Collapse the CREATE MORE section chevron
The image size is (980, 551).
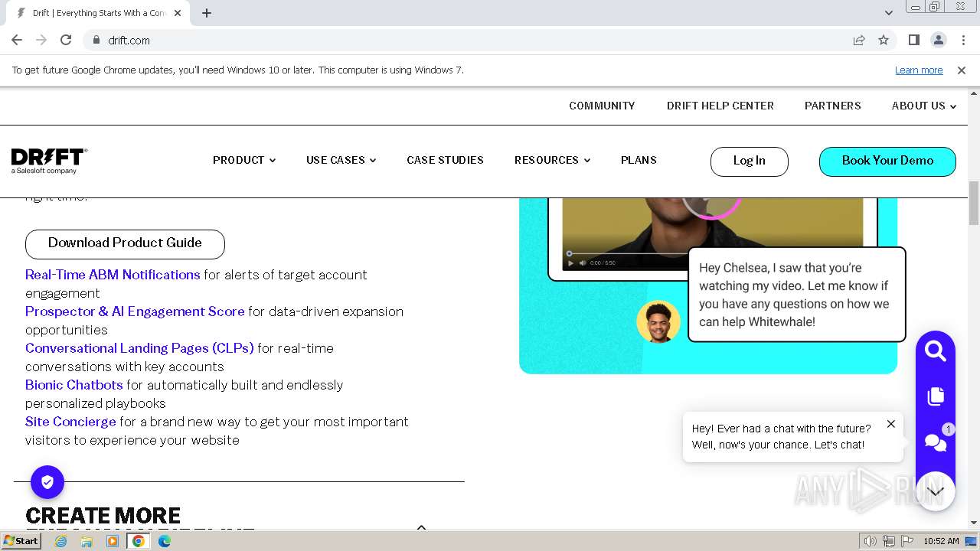(421, 527)
